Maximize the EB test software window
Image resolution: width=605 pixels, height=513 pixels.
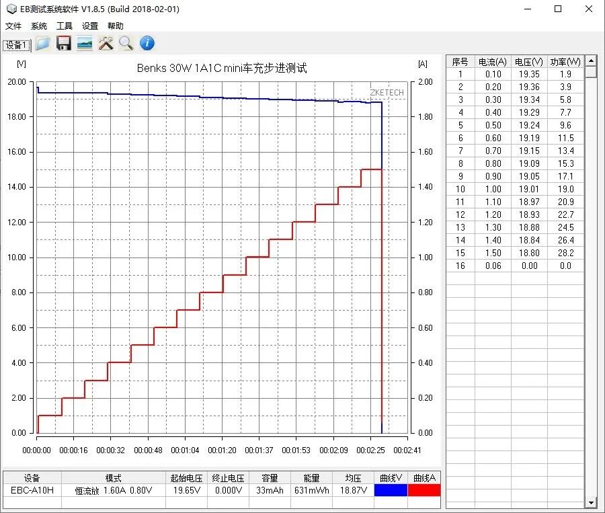(x=558, y=9)
